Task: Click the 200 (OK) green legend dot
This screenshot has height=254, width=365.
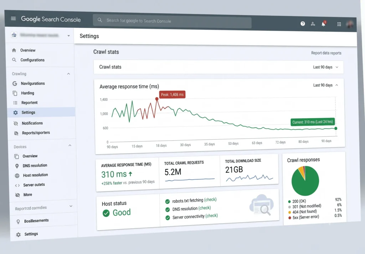Action: click(289, 201)
